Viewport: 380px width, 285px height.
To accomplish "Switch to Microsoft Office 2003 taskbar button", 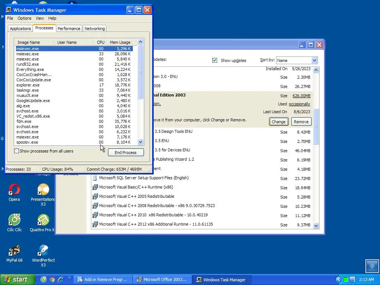I will pyautogui.click(x=163, y=280).
